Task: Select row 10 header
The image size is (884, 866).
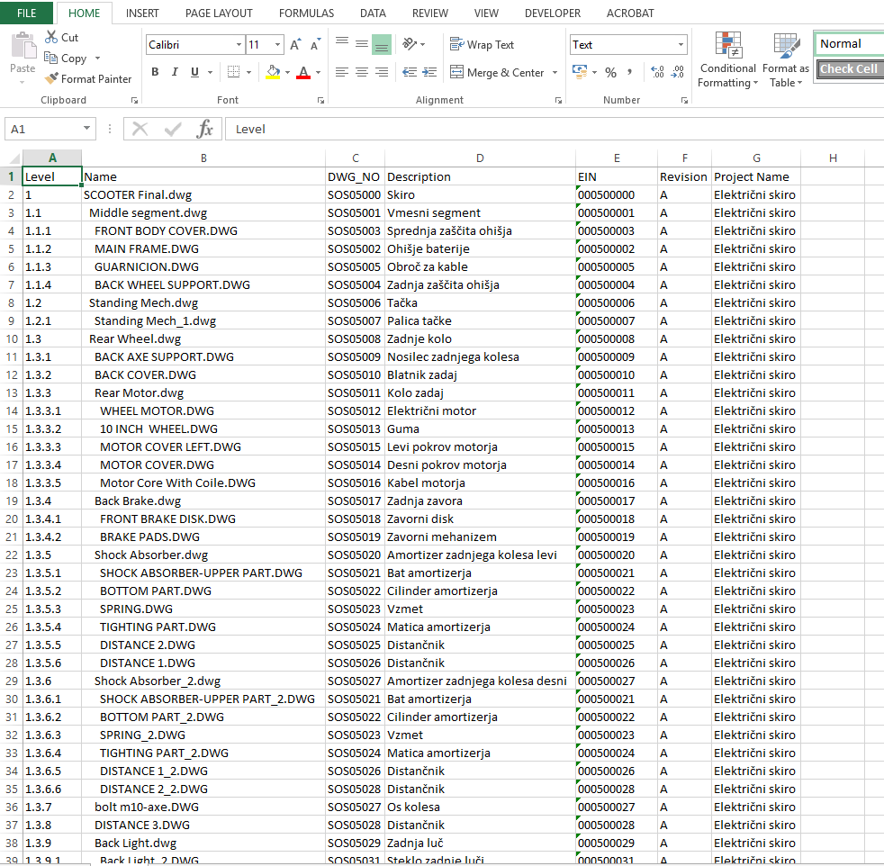Action: (12, 338)
